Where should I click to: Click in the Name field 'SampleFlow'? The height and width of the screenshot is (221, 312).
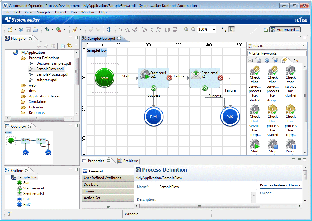pyautogui.click(x=207, y=187)
